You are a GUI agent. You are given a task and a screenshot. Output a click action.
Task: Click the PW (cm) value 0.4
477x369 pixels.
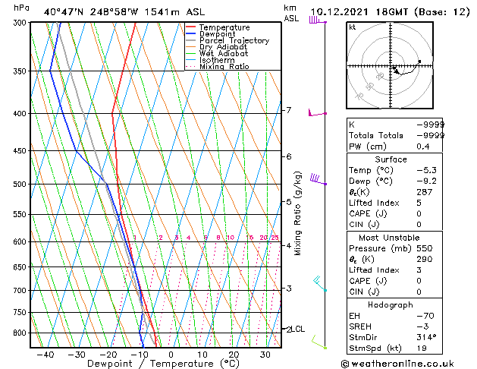423,147
